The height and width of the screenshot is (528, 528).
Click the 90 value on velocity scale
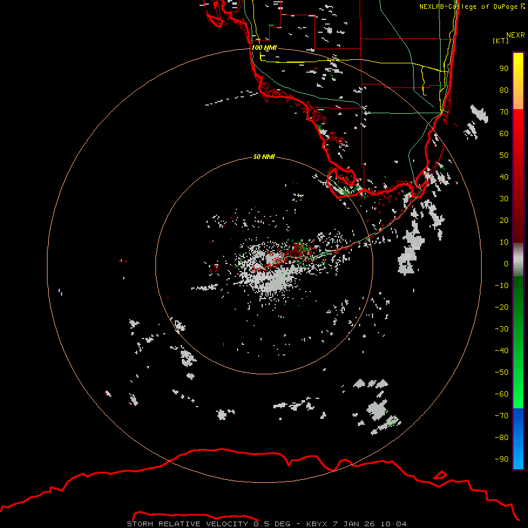[x=504, y=69]
